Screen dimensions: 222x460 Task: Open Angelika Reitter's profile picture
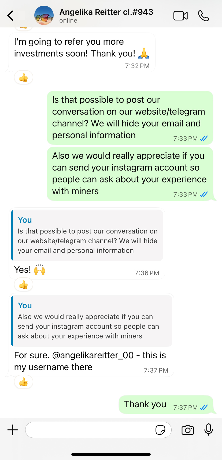coord(44,16)
